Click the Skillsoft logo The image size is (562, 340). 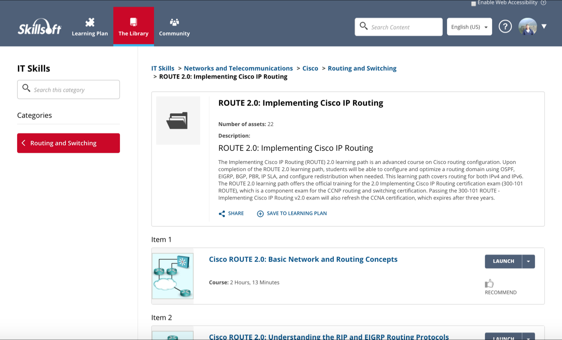tap(39, 26)
